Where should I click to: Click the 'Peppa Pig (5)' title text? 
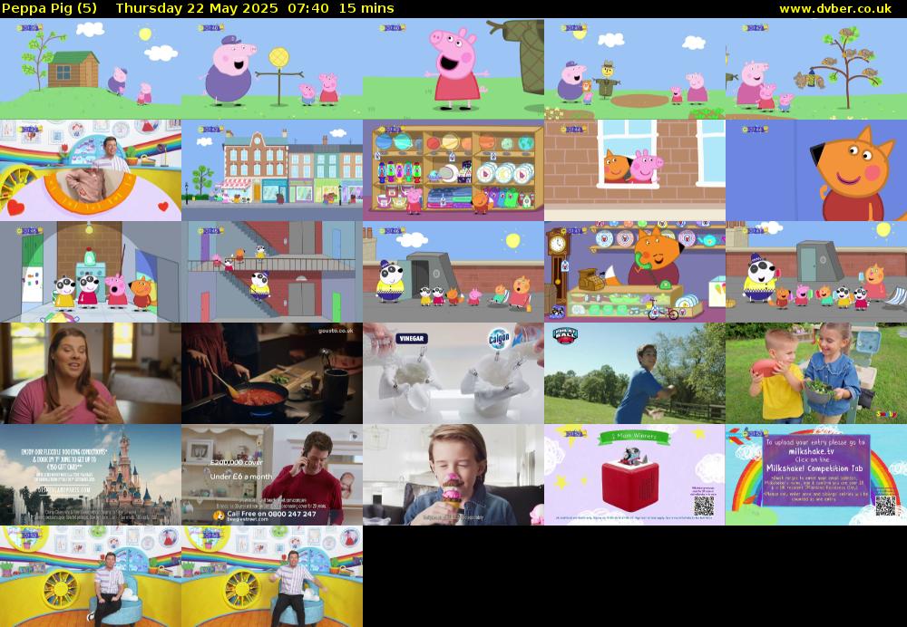(x=50, y=9)
